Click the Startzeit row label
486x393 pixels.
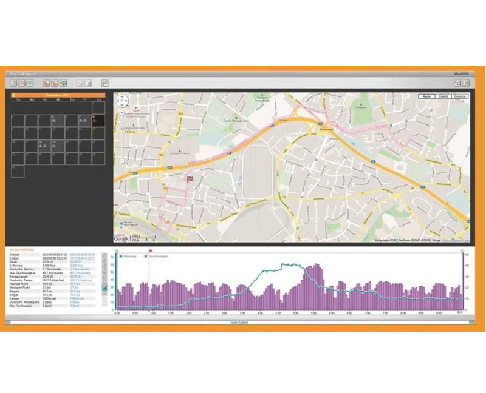tap(15, 255)
